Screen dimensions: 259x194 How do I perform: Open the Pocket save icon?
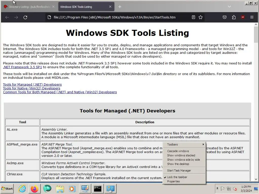tap(225, 17)
